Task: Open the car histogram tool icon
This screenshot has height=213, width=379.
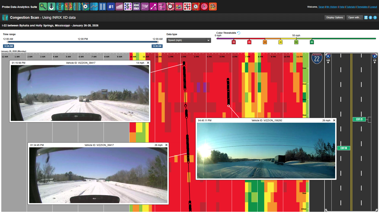Action: click(179, 7)
